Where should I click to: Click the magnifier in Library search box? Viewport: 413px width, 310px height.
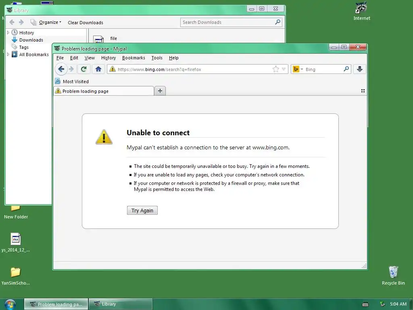pos(277,22)
